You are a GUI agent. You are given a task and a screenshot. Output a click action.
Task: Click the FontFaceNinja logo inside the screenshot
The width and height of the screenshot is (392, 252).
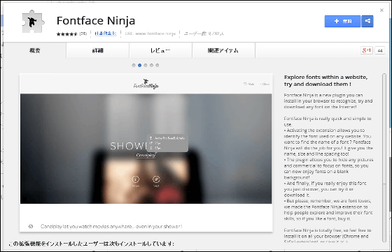pyautogui.click(x=146, y=84)
